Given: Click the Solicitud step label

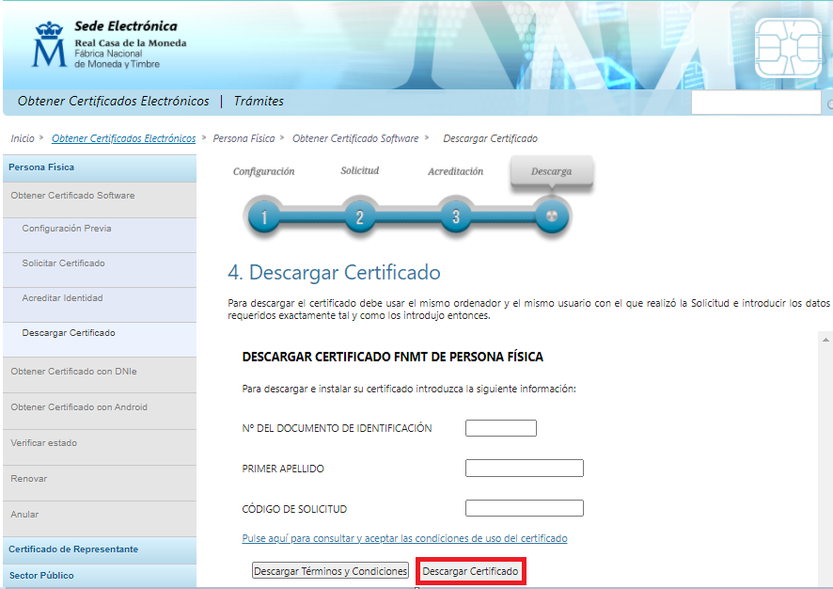Looking at the screenshot, I should [x=360, y=170].
